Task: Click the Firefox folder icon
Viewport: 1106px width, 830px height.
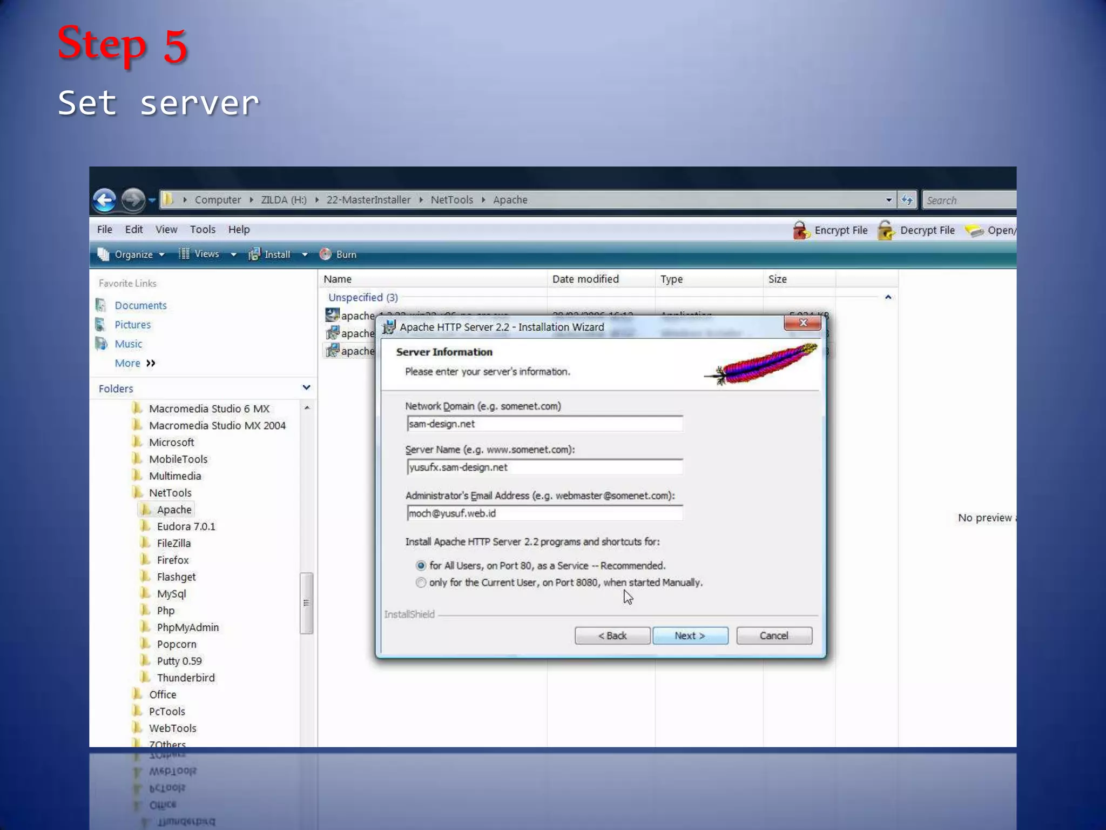Action: [x=145, y=560]
